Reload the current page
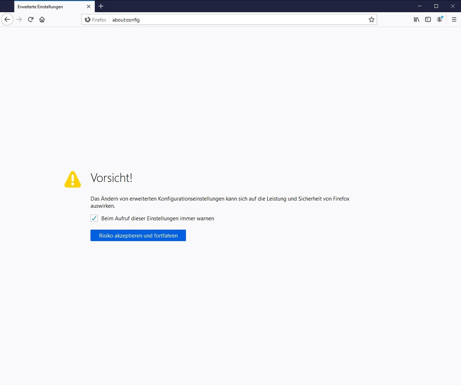Image resolution: width=461 pixels, height=385 pixels. click(31, 19)
